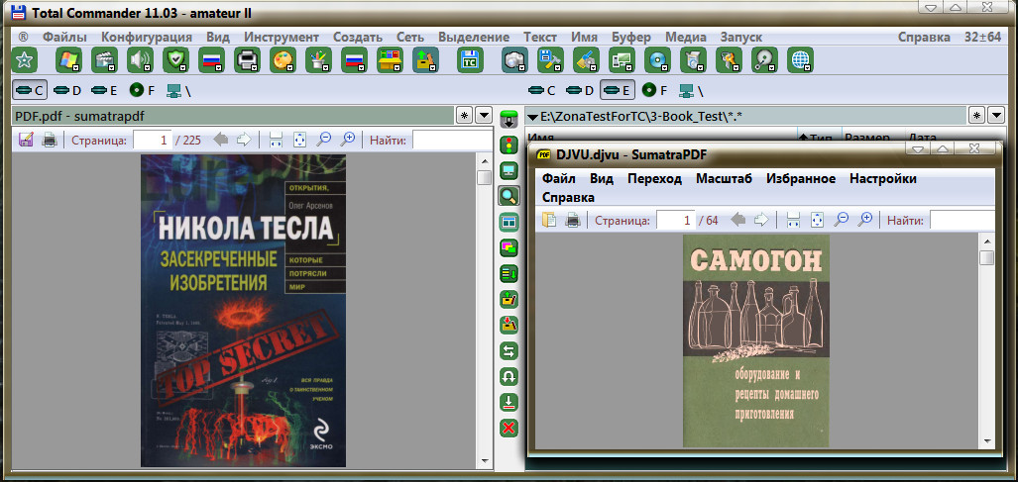Click the brush cleanup toolbar icon
The image size is (1018, 482).
click(x=586, y=60)
